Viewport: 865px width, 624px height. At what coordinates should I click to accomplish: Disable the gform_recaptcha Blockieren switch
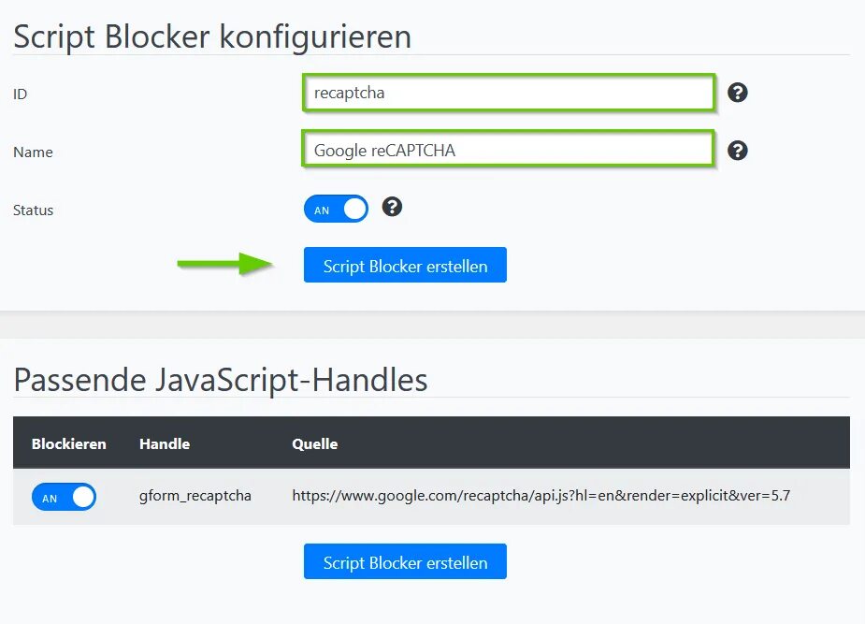point(64,497)
